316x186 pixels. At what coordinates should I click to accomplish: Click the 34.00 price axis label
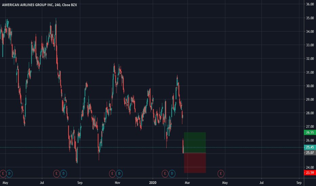coord(310,31)
